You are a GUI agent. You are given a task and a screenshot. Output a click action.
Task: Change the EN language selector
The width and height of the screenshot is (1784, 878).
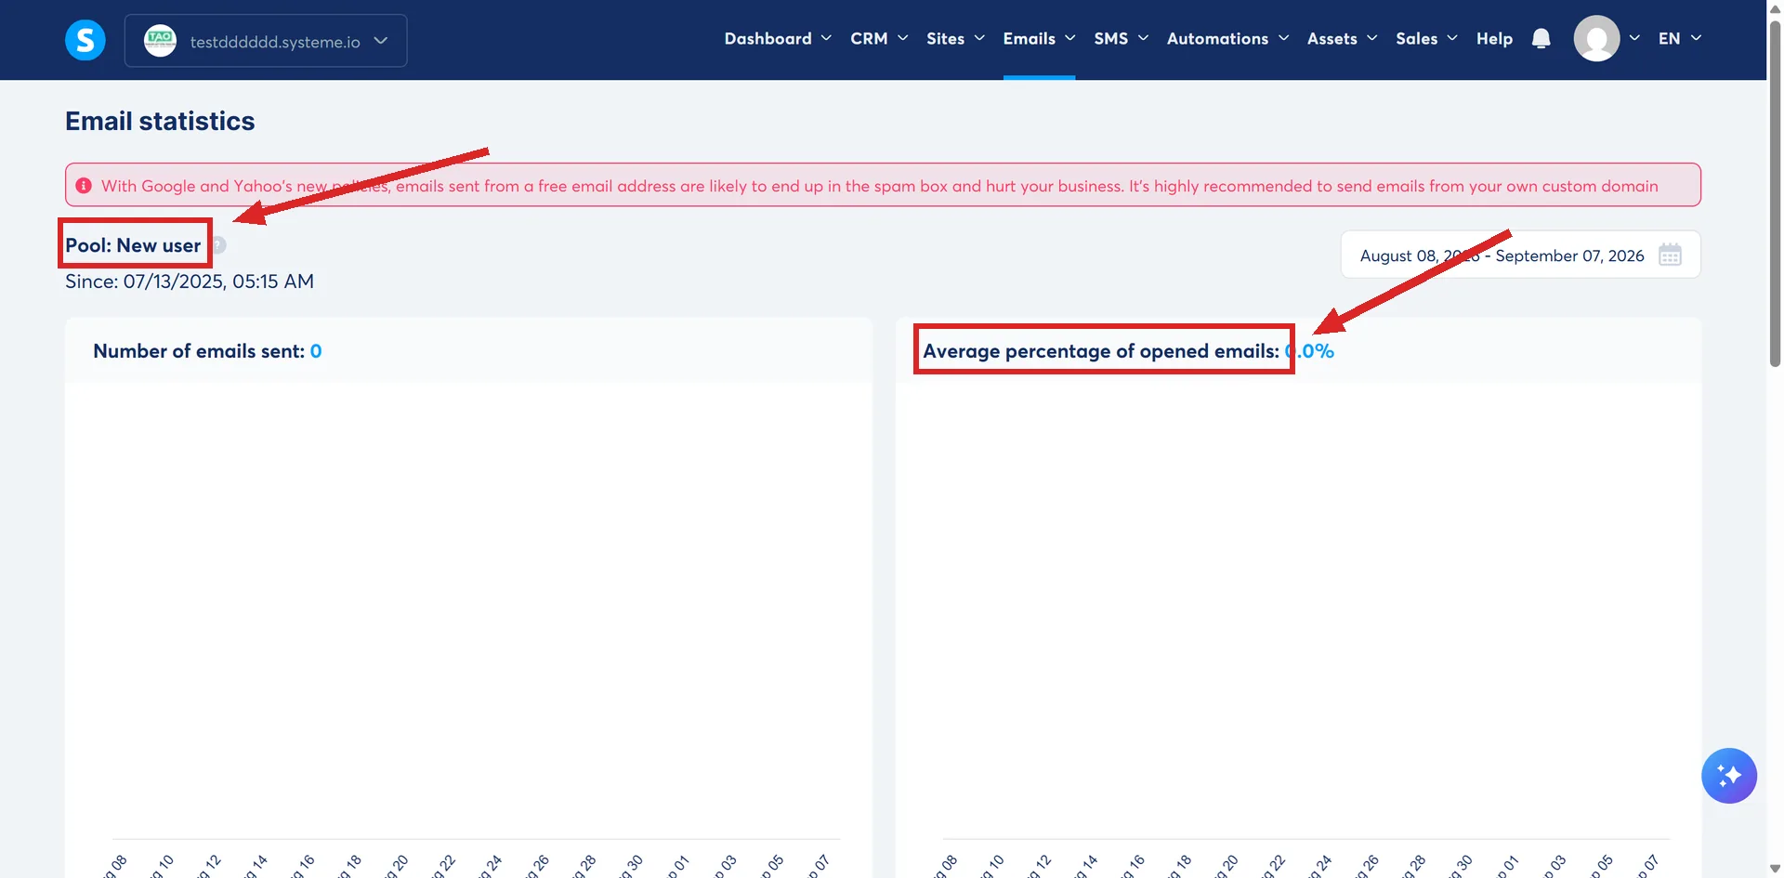pyautogui.click(x=1680, y=38)
